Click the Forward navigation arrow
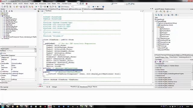 [98, 7]
